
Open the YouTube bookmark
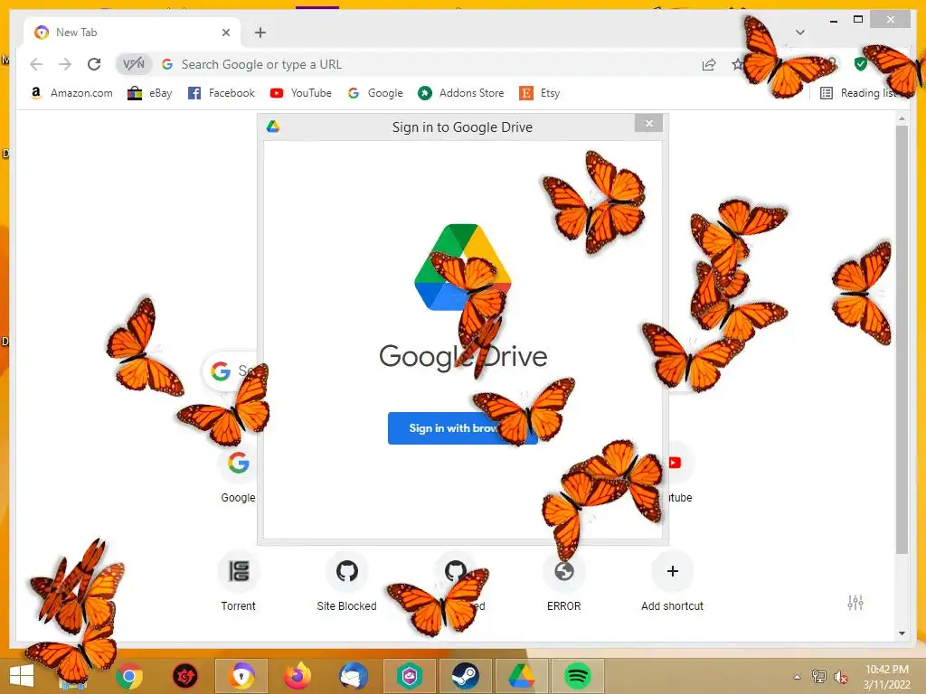click(300, 93)
